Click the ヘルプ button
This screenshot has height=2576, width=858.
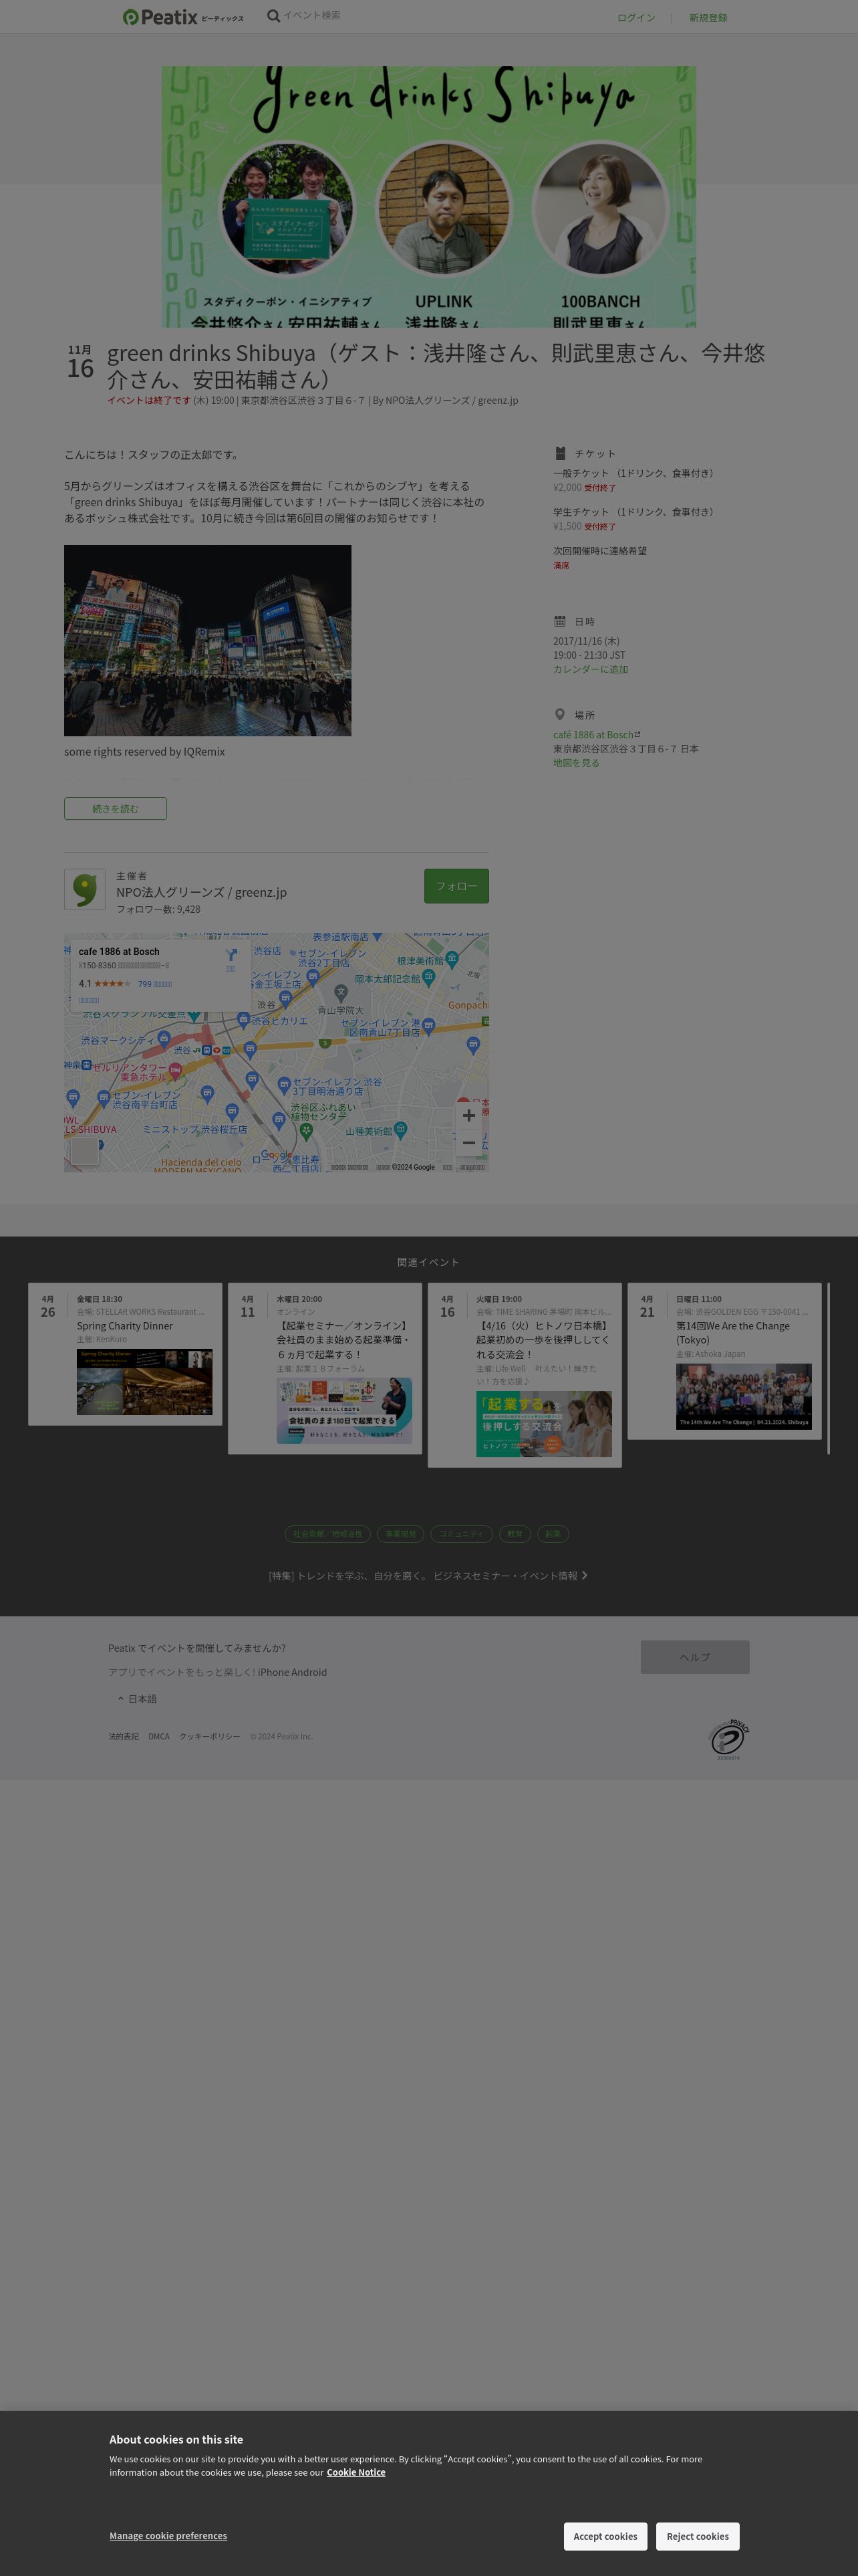pos(695,1657)
